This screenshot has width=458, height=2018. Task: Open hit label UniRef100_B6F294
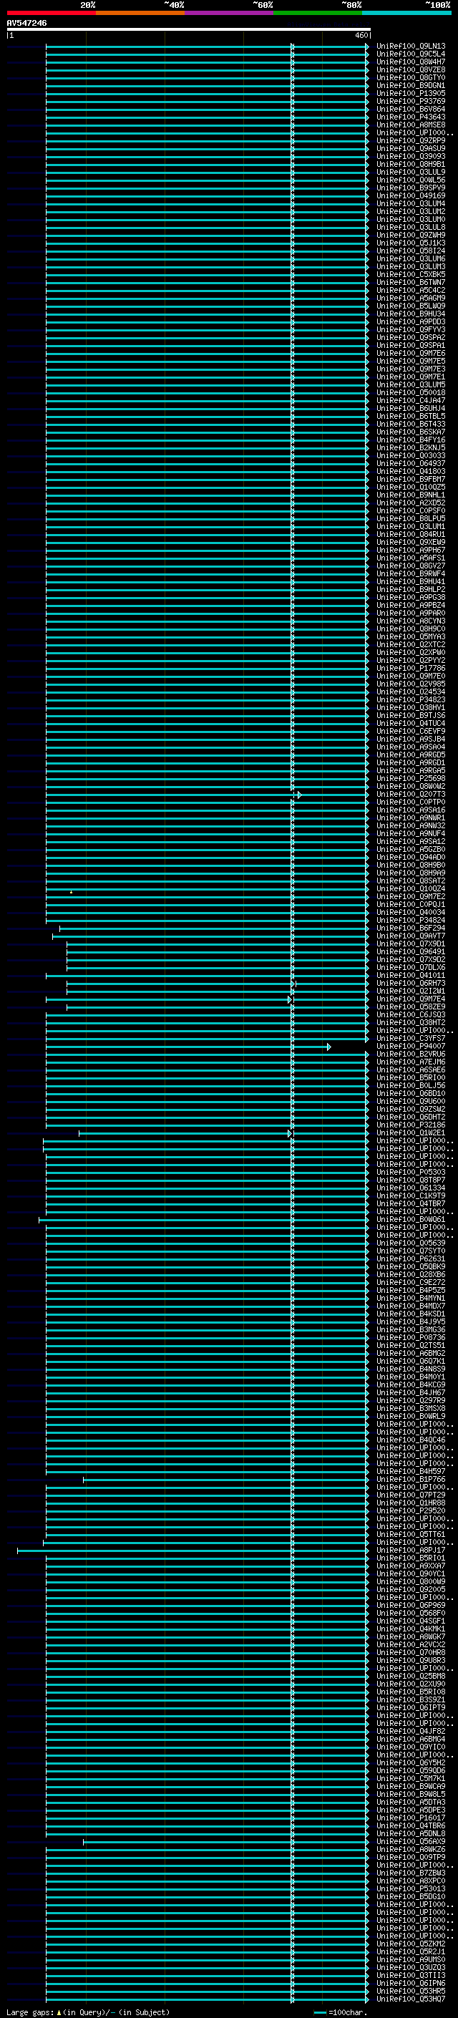pyautogui.click(x=411, y=928)
